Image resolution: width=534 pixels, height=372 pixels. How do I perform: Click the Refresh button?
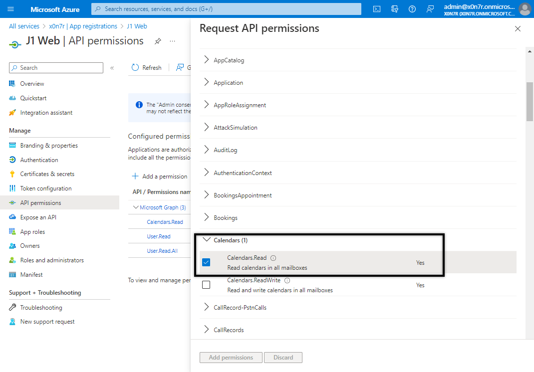tap(147, 68)
